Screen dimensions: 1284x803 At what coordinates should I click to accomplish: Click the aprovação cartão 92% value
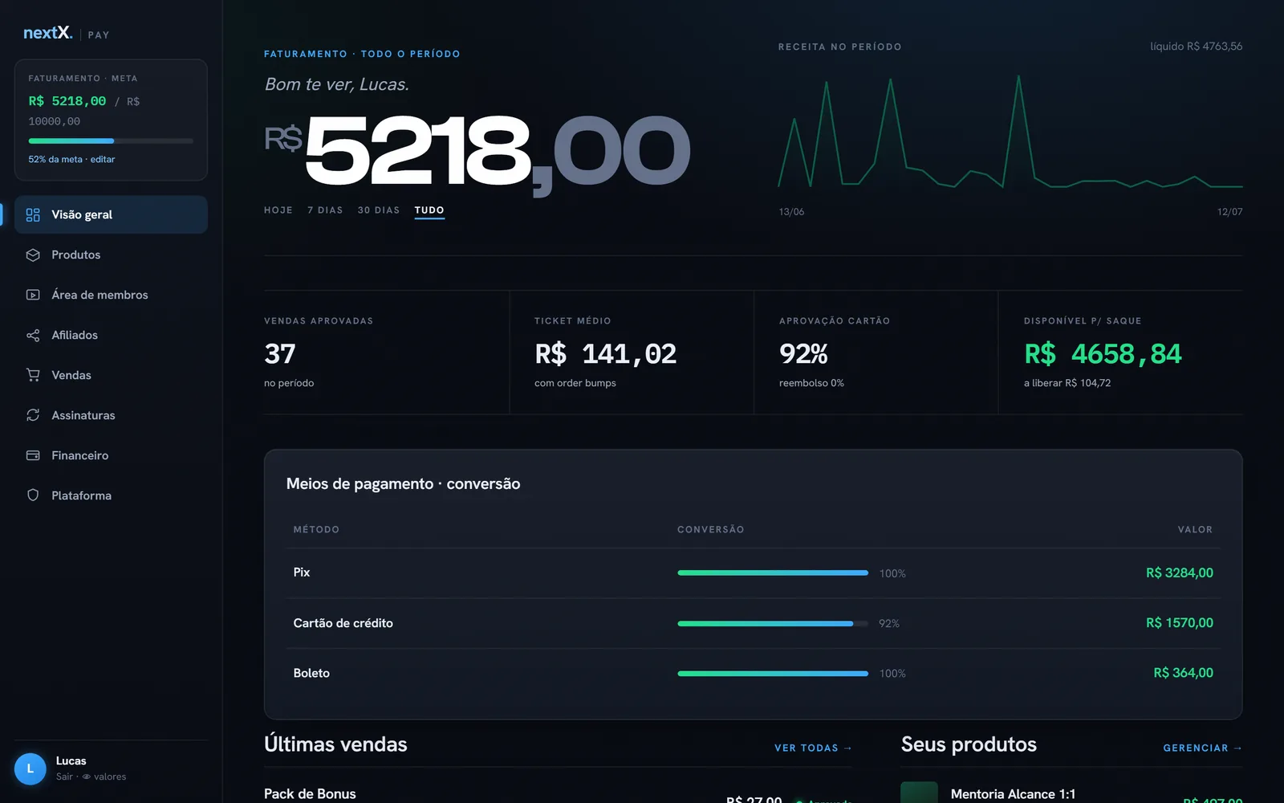[x=803, y=354]
